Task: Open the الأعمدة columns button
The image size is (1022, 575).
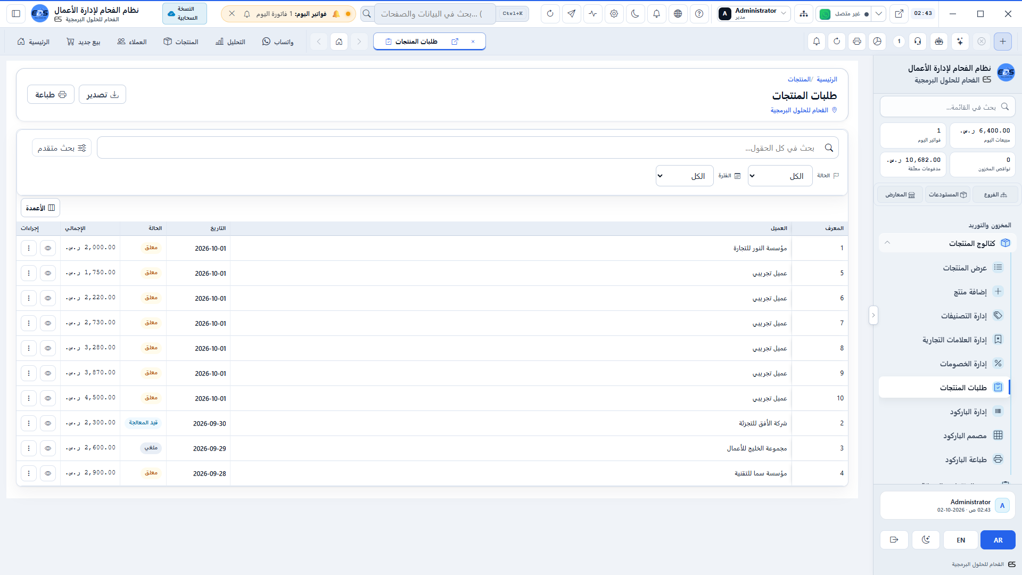Action: pos(40,208)
